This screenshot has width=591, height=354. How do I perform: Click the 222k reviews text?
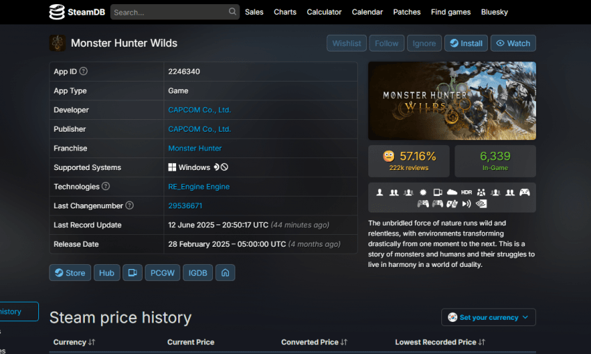(409, 168)
